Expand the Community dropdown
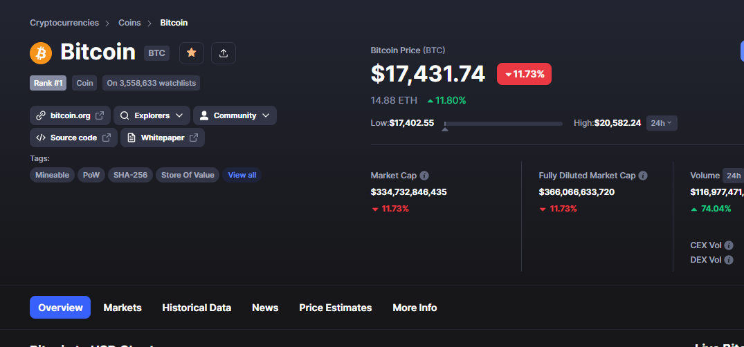This screenshot has height=347, width=744. coord(235,115)
